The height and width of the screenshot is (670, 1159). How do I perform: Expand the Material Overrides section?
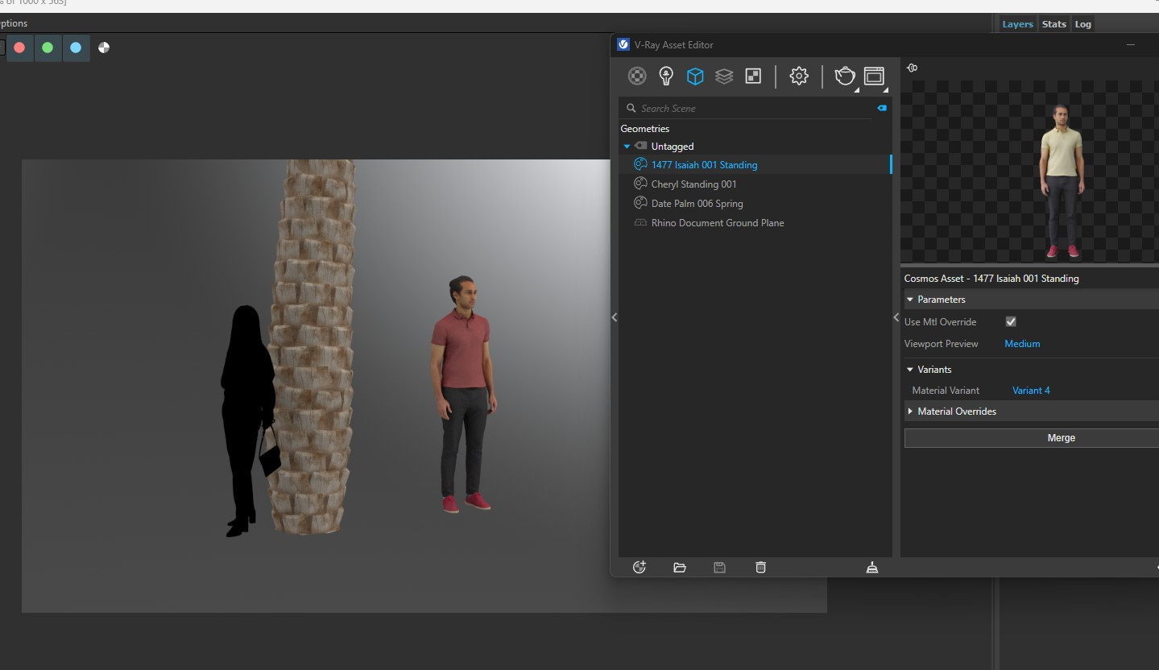point(910,412)
